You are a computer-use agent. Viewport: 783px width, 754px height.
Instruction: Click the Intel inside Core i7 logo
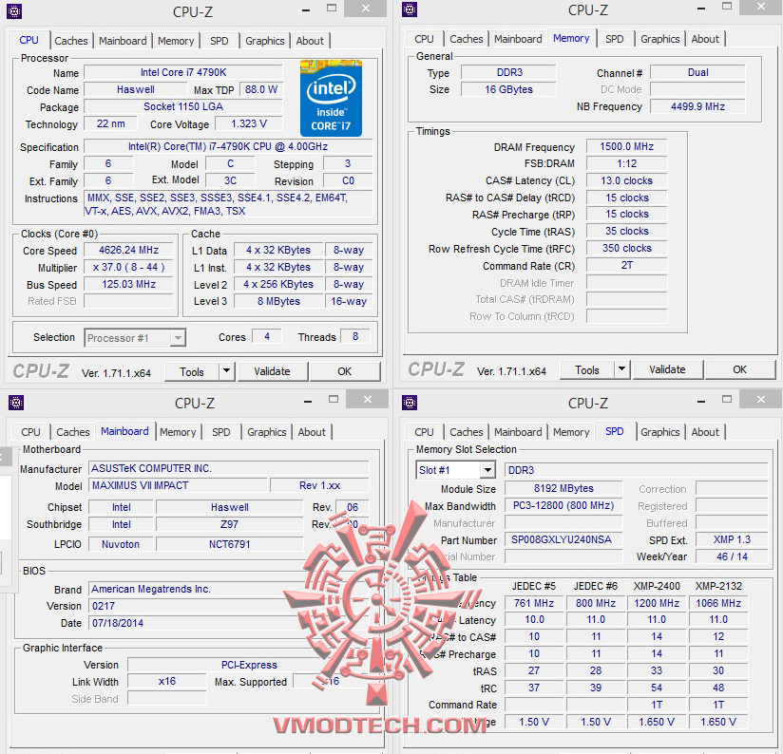click(331, 98)
